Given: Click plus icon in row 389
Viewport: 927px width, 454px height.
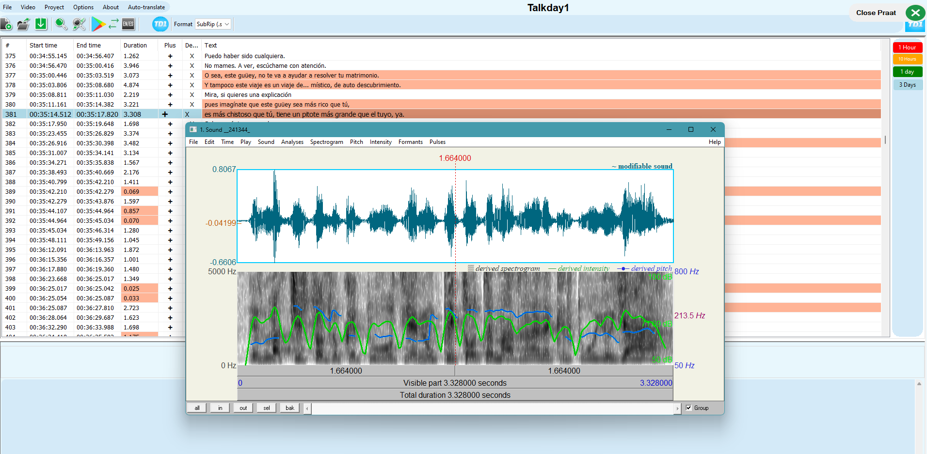Looking at the screenshot, I should [170, 192].
